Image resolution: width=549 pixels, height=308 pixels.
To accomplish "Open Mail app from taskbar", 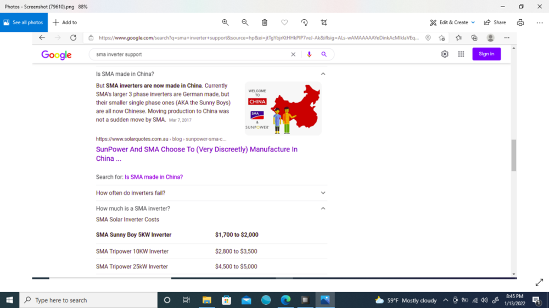I will (x=246, y=300).
